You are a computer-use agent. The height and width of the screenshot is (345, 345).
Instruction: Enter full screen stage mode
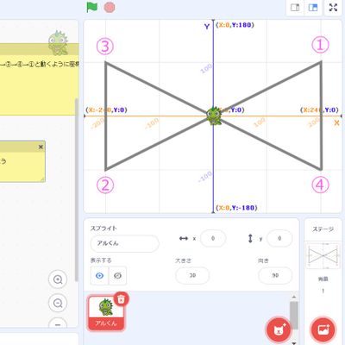[333, 8]
